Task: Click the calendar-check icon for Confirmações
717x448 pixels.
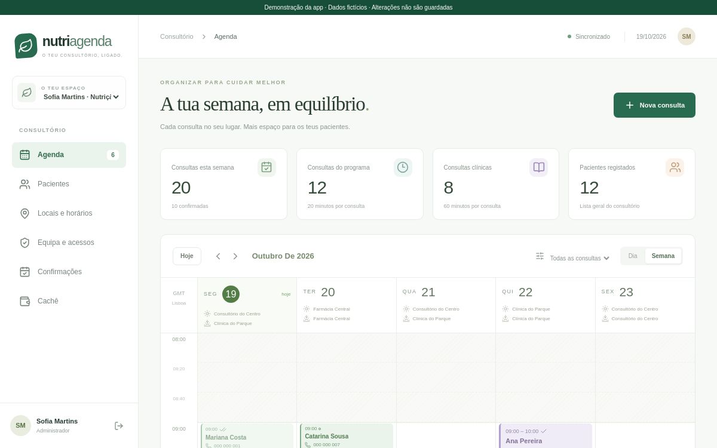Action: (24, 272)
